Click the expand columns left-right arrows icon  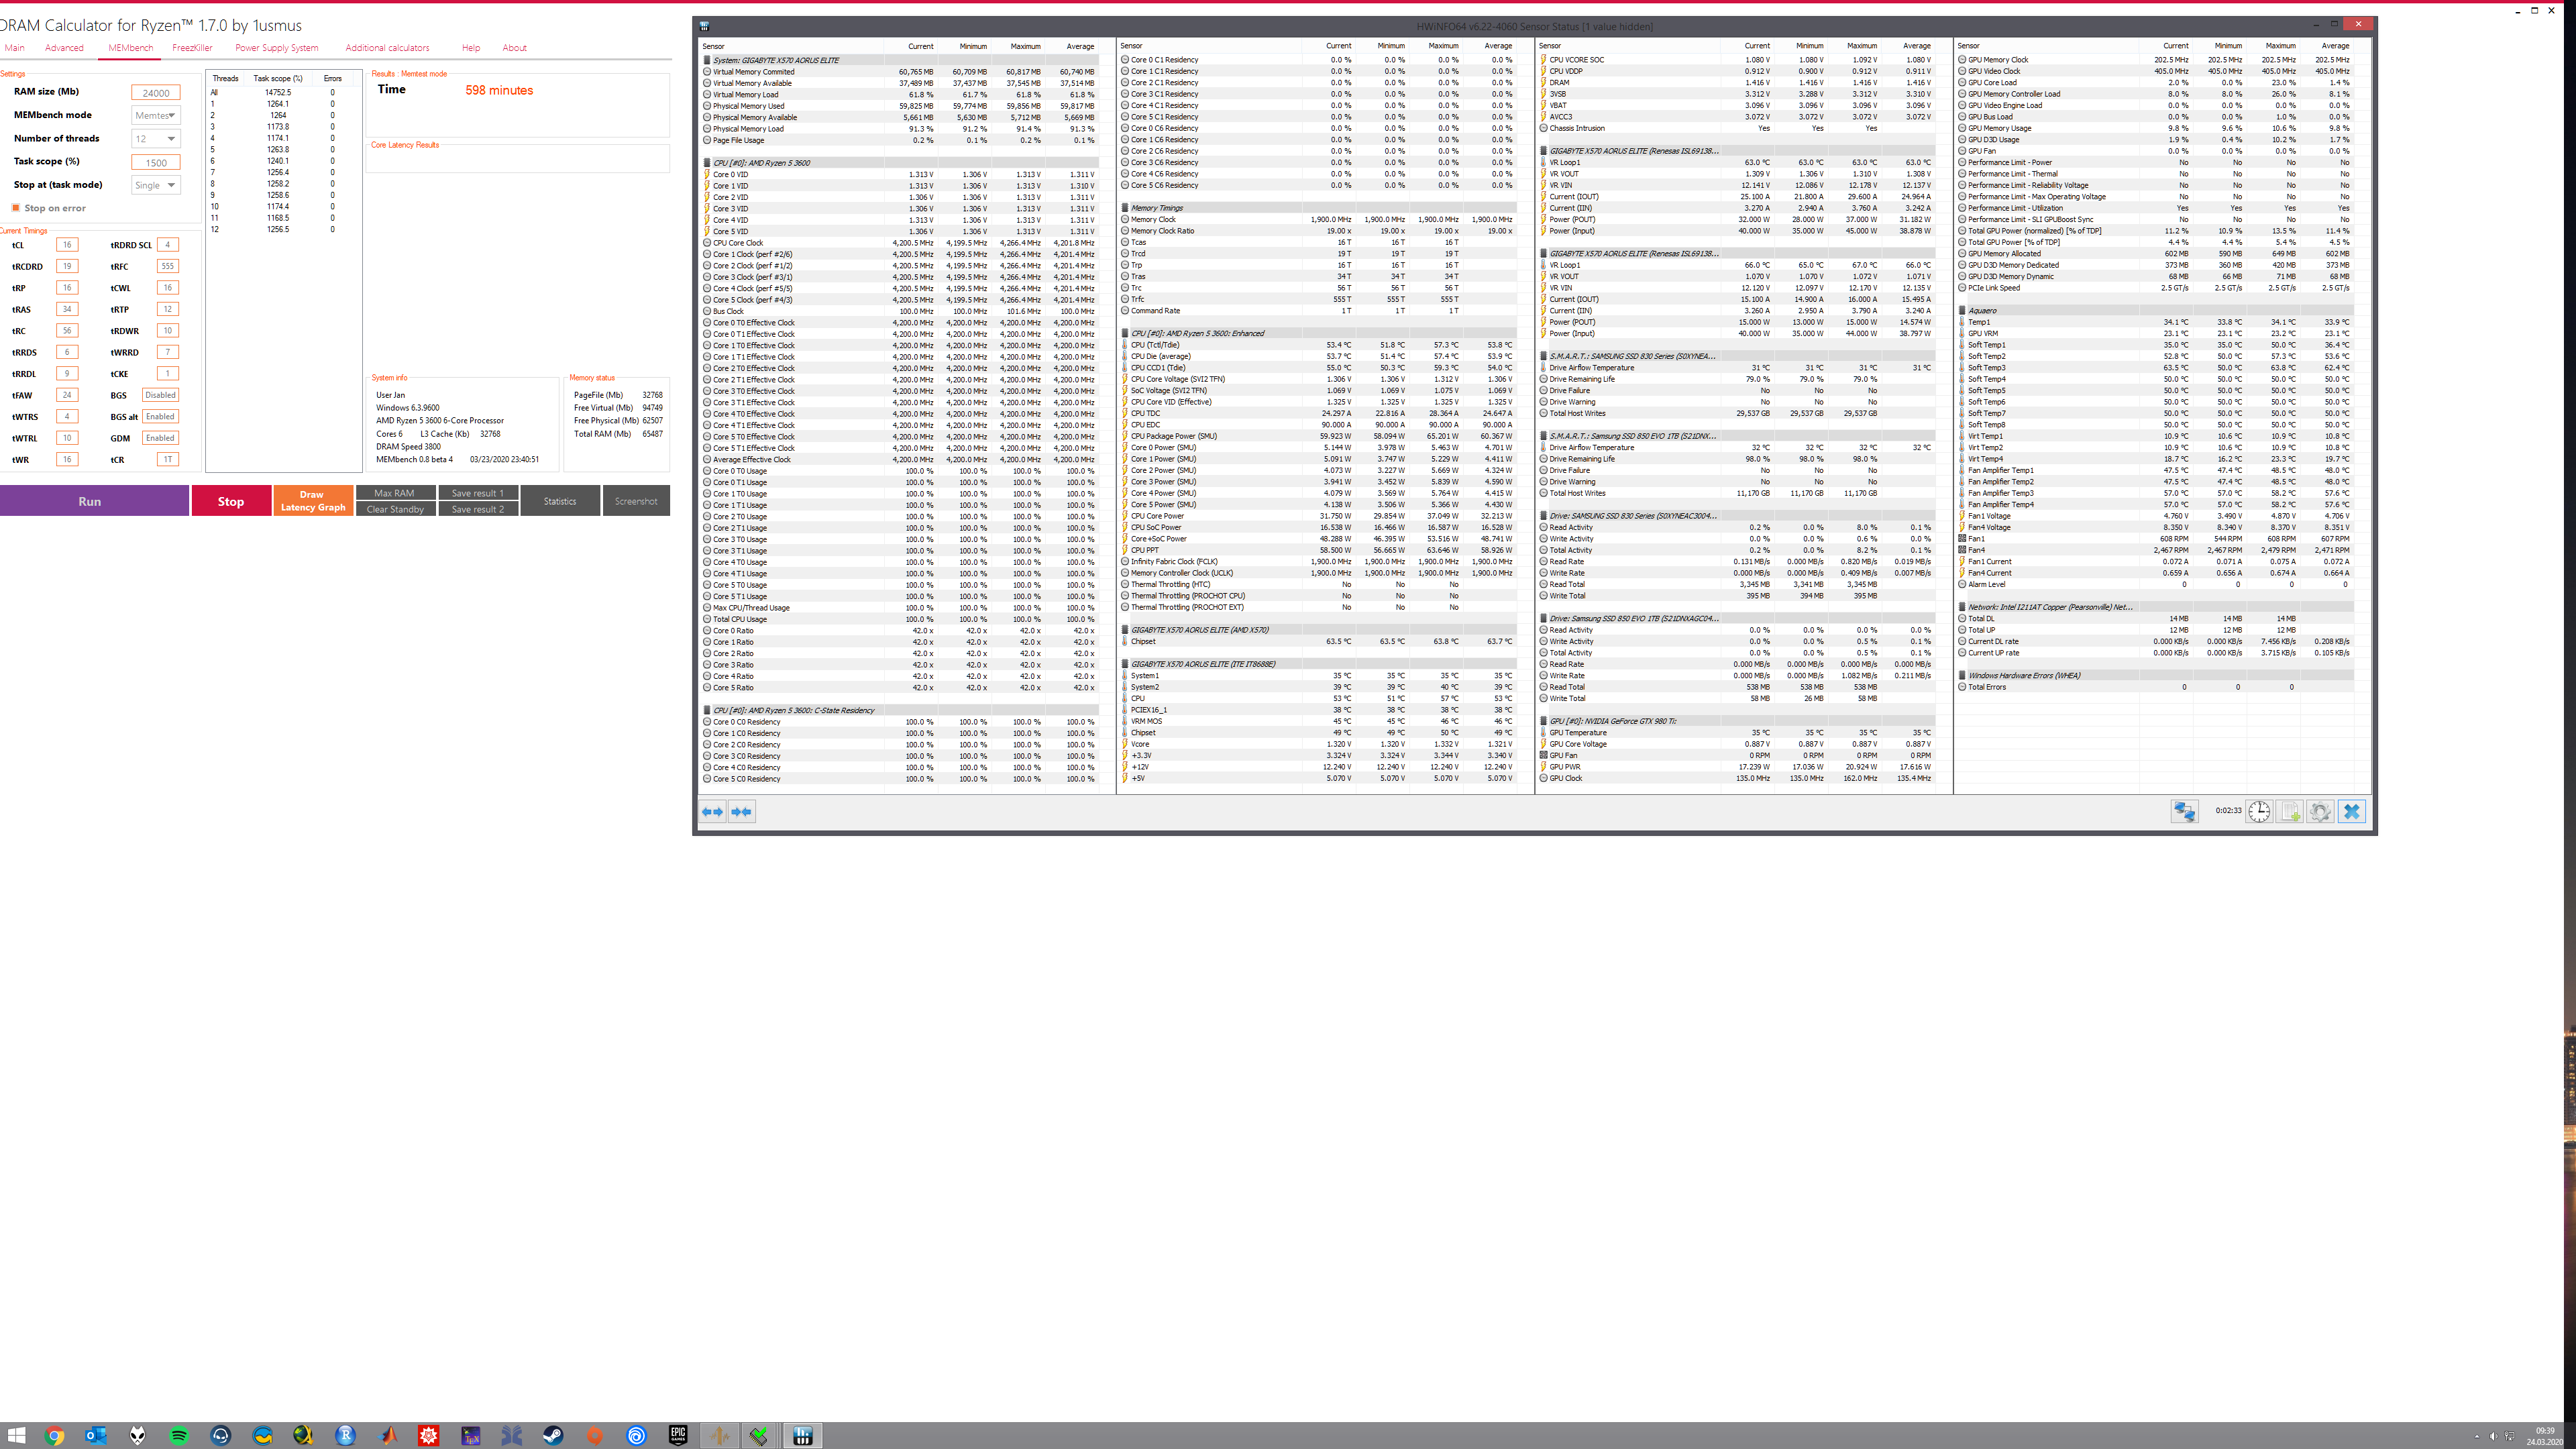tap(712, 811)
